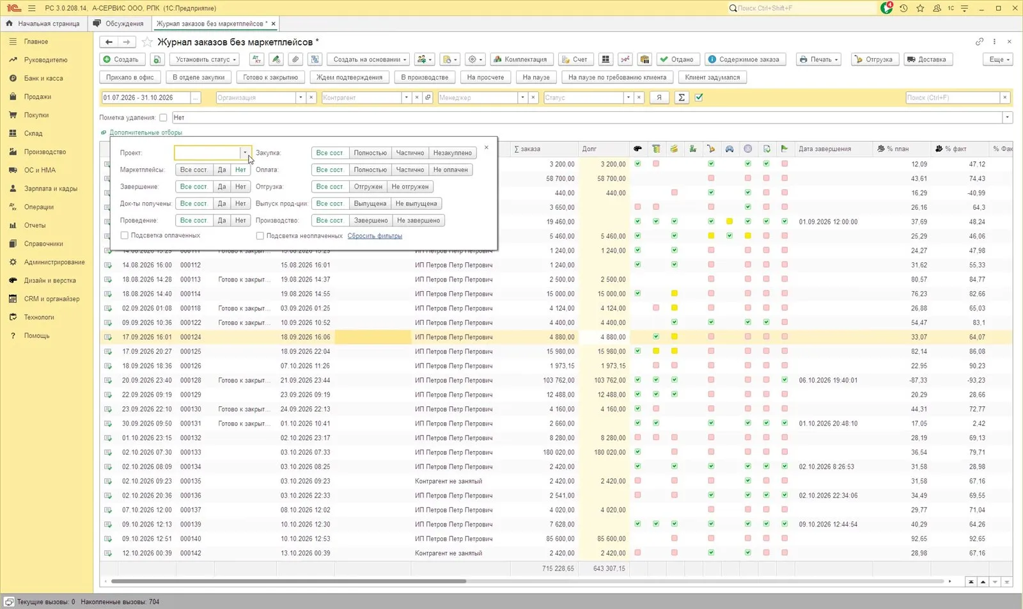Select Полностью for Закупка filter
The image size is (1023, 609).
click(x=370, y=153)
